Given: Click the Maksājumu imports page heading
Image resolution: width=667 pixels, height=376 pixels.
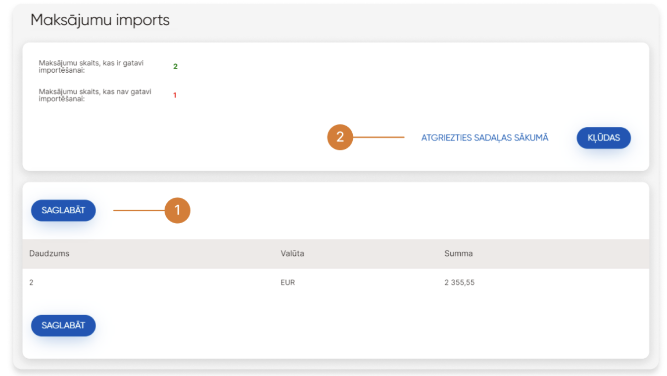Looking at the screenshot, I should (x=100, y=20).
